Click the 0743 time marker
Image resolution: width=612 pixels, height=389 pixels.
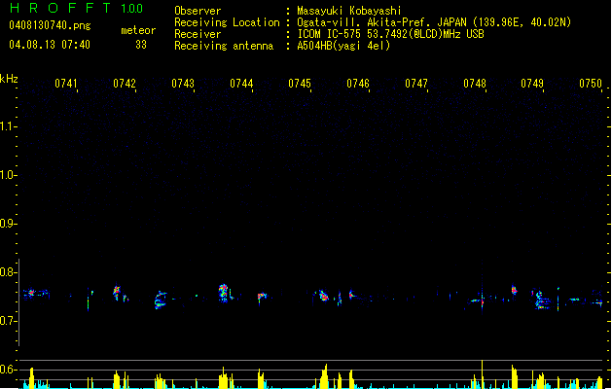(183, 83)
